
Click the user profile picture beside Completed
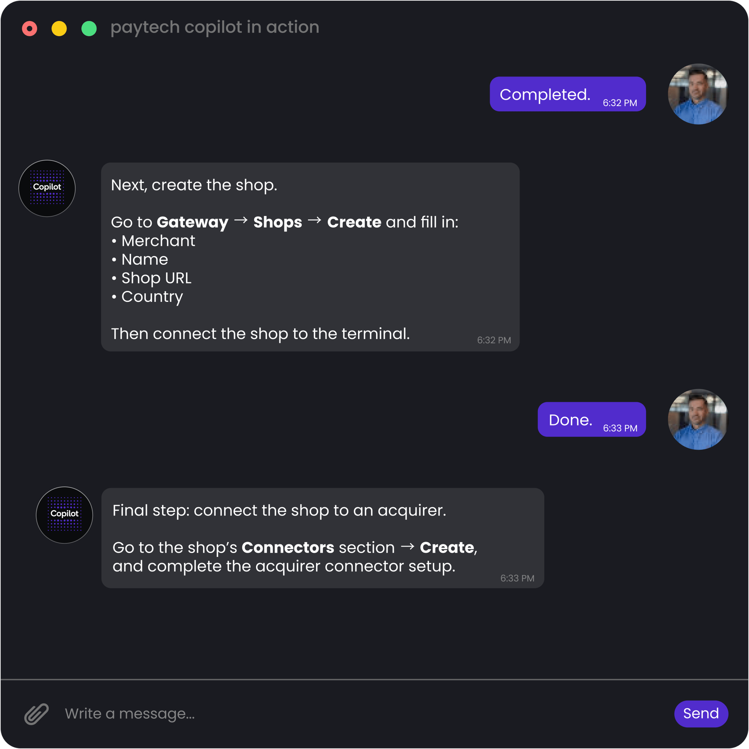pos(697,94)
